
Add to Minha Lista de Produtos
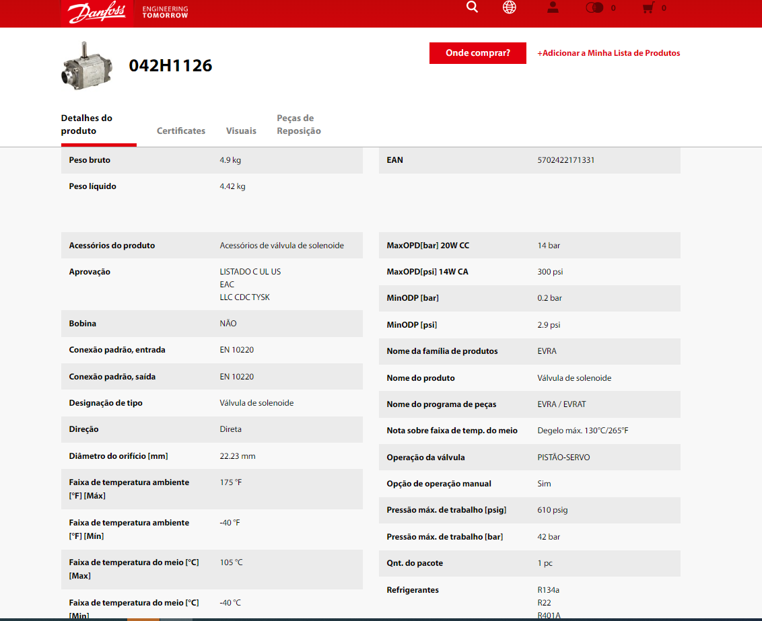pos(609,53)
